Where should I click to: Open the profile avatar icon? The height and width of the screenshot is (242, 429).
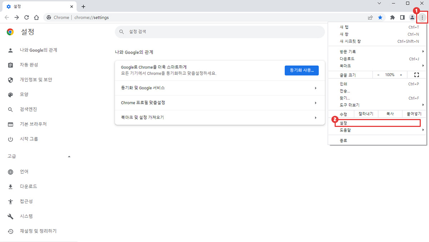[412, 18]
